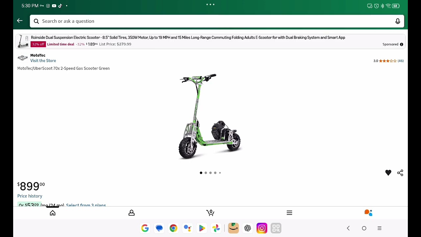The image size is (421, 237).
Task: Go to Amazon Home tab
Action: 53,213
